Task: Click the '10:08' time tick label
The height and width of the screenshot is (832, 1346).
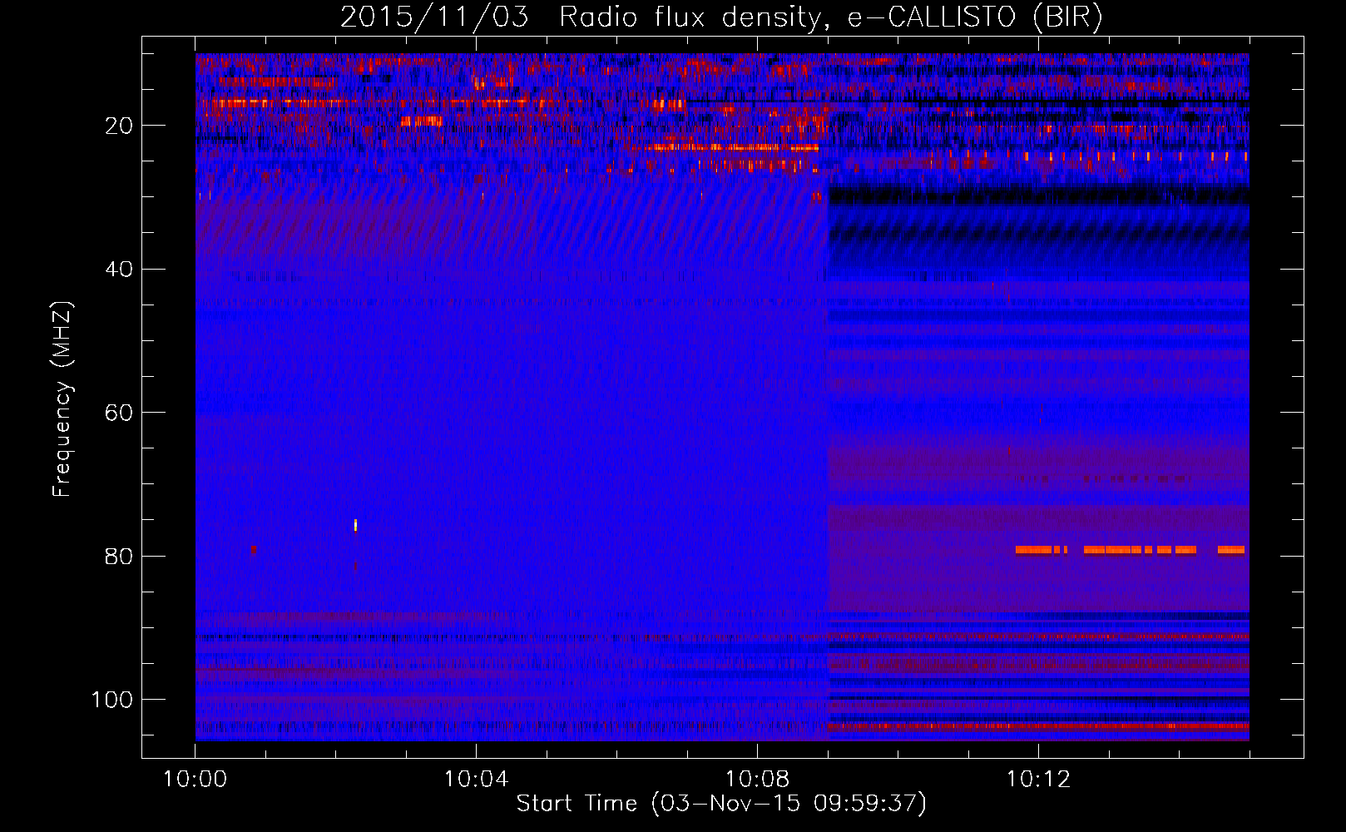Action: pos(757,780)
